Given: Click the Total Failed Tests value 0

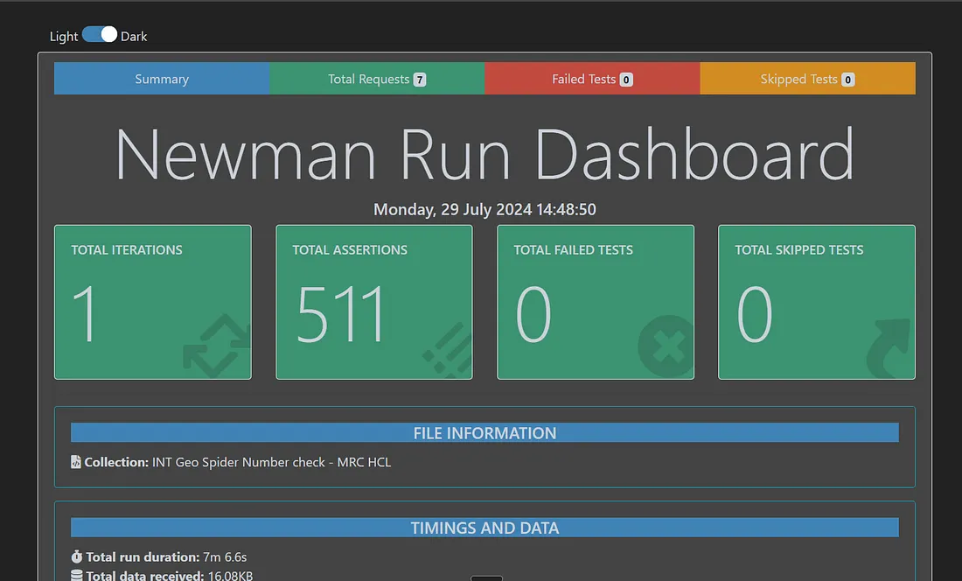Looking at the screenshot, I should pos(533,313).
